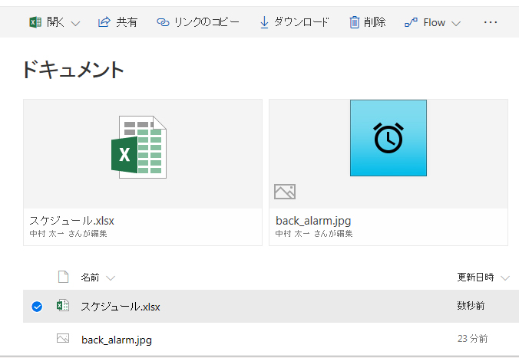
Task: Select ダウンロード label in toolbar
Action: coord(302,22)
